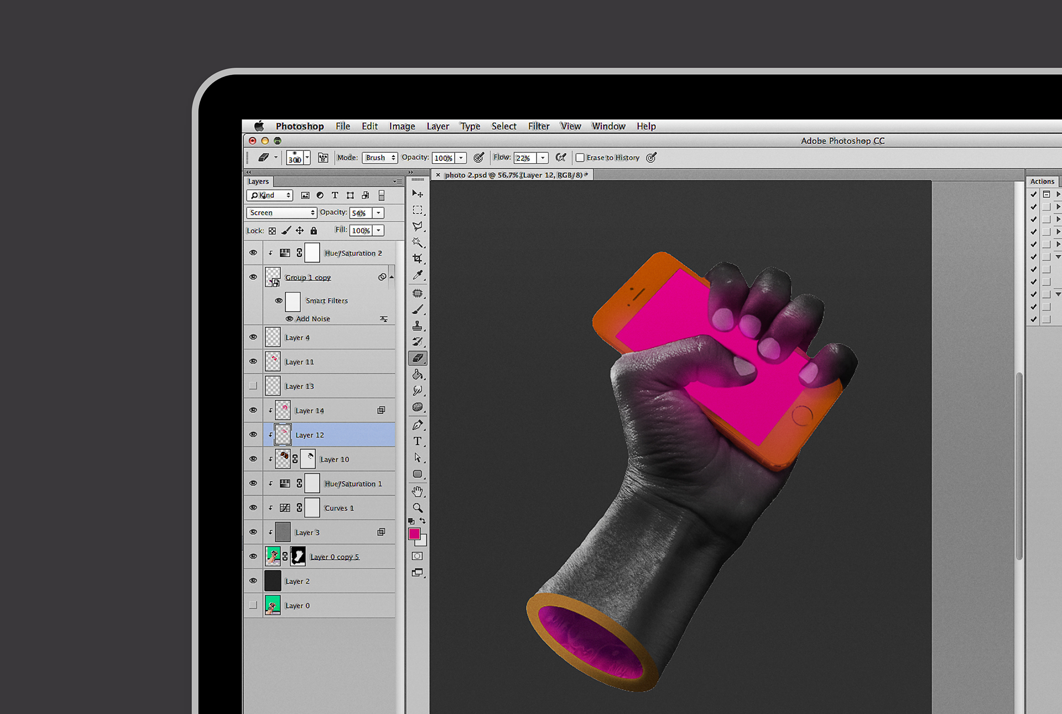Screen dimensions: 1062x714
Task: Swap foreground and background colors
Action: (x=423, y=521)
